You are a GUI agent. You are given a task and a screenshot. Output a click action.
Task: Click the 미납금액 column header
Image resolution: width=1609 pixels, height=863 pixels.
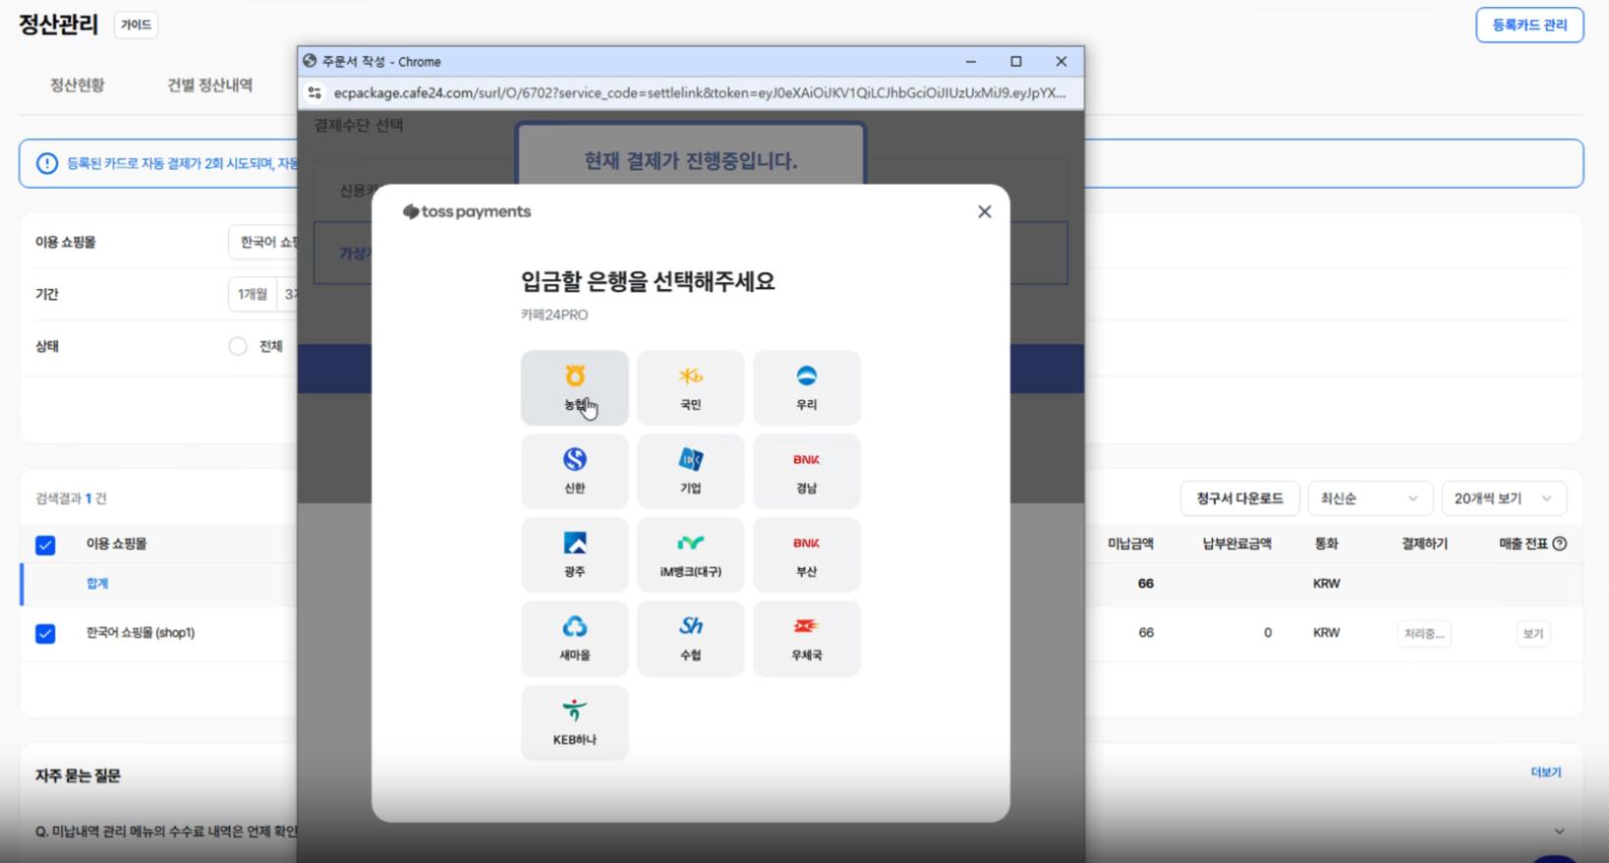click(x=1130, y=544)
